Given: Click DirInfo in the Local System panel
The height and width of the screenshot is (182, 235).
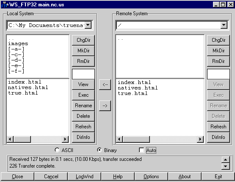Looking at the screenshot, I should 83,137.
